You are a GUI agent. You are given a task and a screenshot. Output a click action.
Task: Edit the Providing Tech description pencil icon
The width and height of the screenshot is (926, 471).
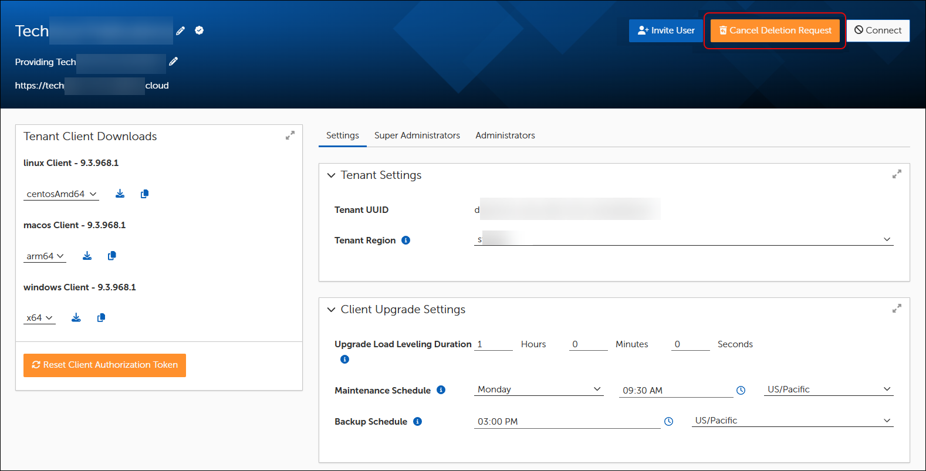pyautogui.click(x=173, y=61)
